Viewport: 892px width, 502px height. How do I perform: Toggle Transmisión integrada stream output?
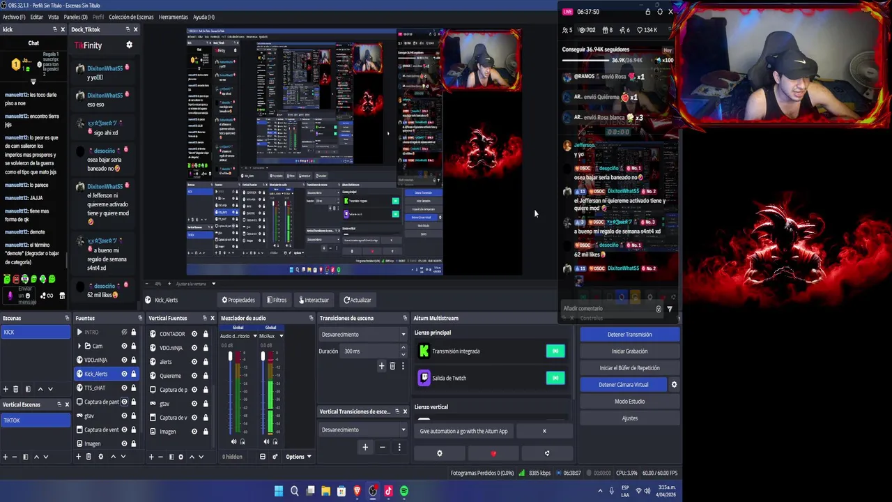coord(555,351)
